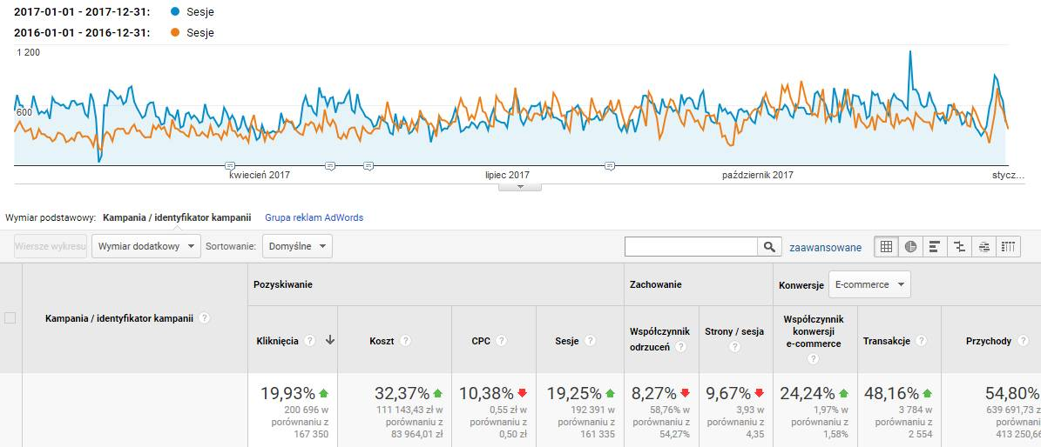Open the zaawansowane advanced filter link
Screen dimensions: 1041x447
click(825, 248)
